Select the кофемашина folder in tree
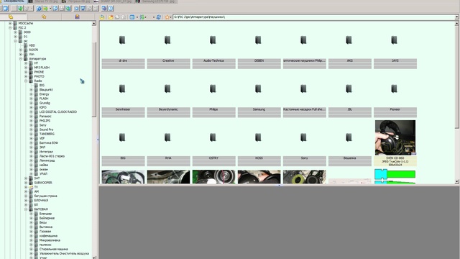 pyautogui.click(x=48, y=236)
